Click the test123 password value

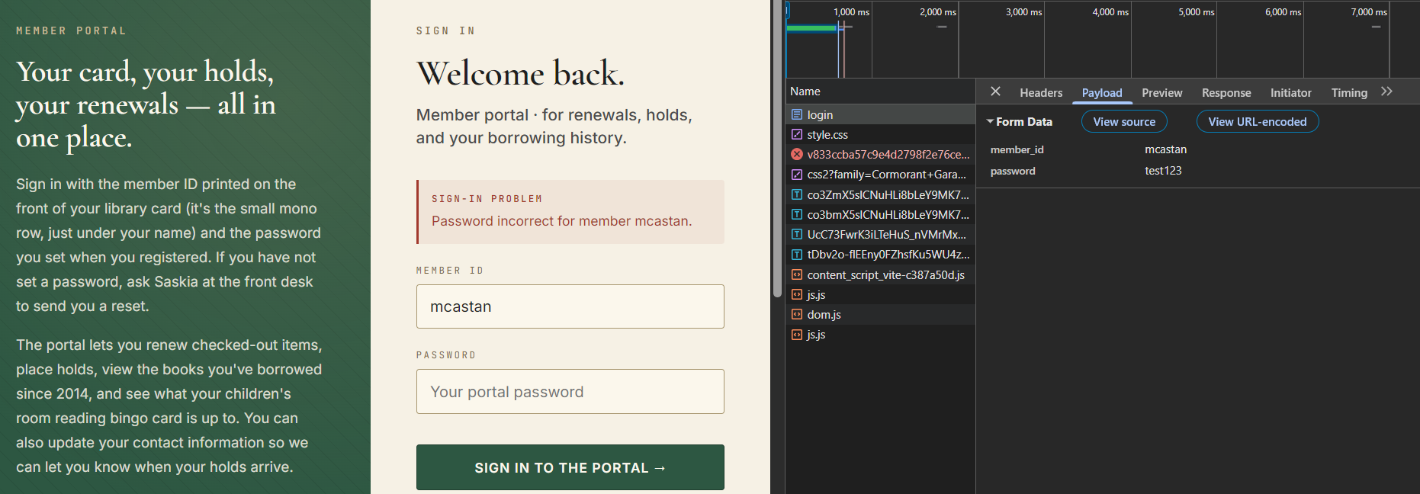point(1163,171)
